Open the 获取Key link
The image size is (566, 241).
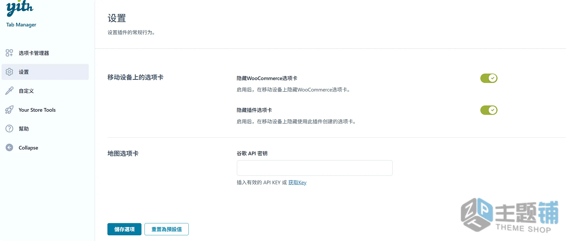(297, 182)
